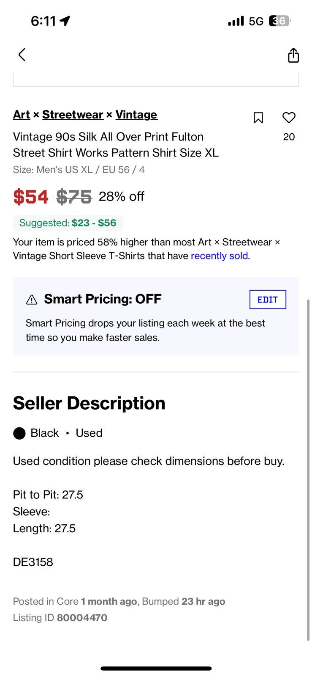
Task: Like the listing with the heart icon
Action: click(x=289, y=118)
